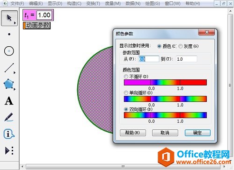Click the 到(T) parameter input field
Viewport: 234px width, 170px height.
point(186,59)
